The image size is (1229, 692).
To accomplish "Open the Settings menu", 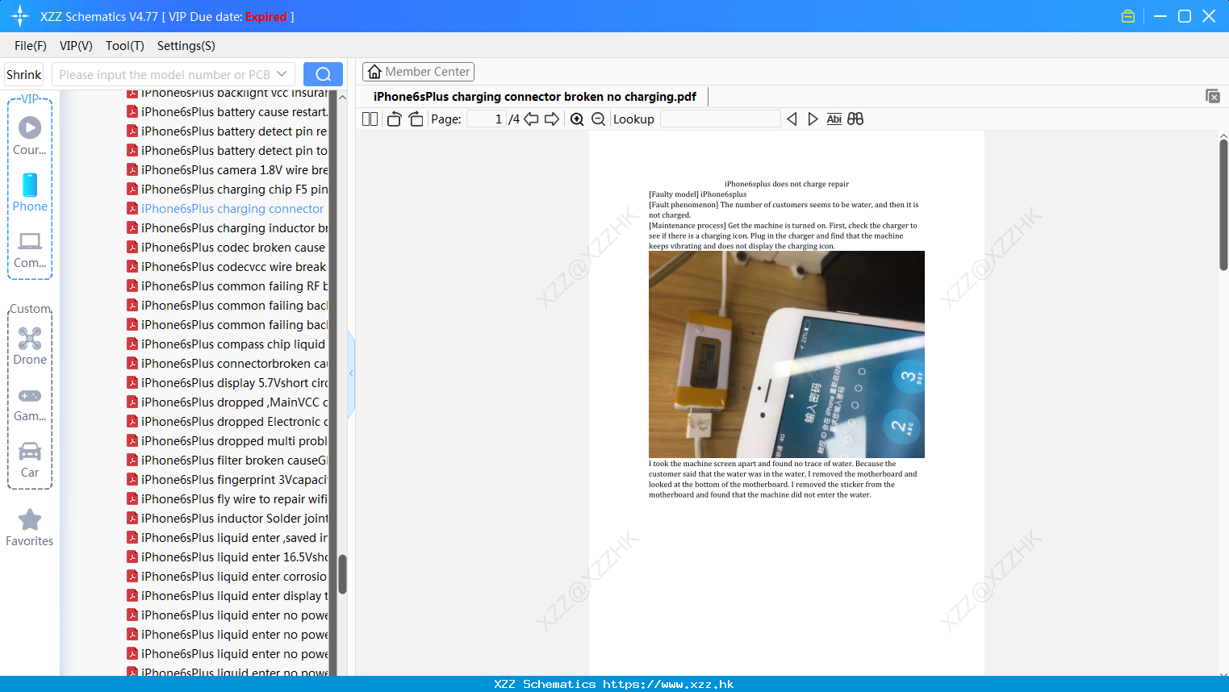I will point(186,46).
